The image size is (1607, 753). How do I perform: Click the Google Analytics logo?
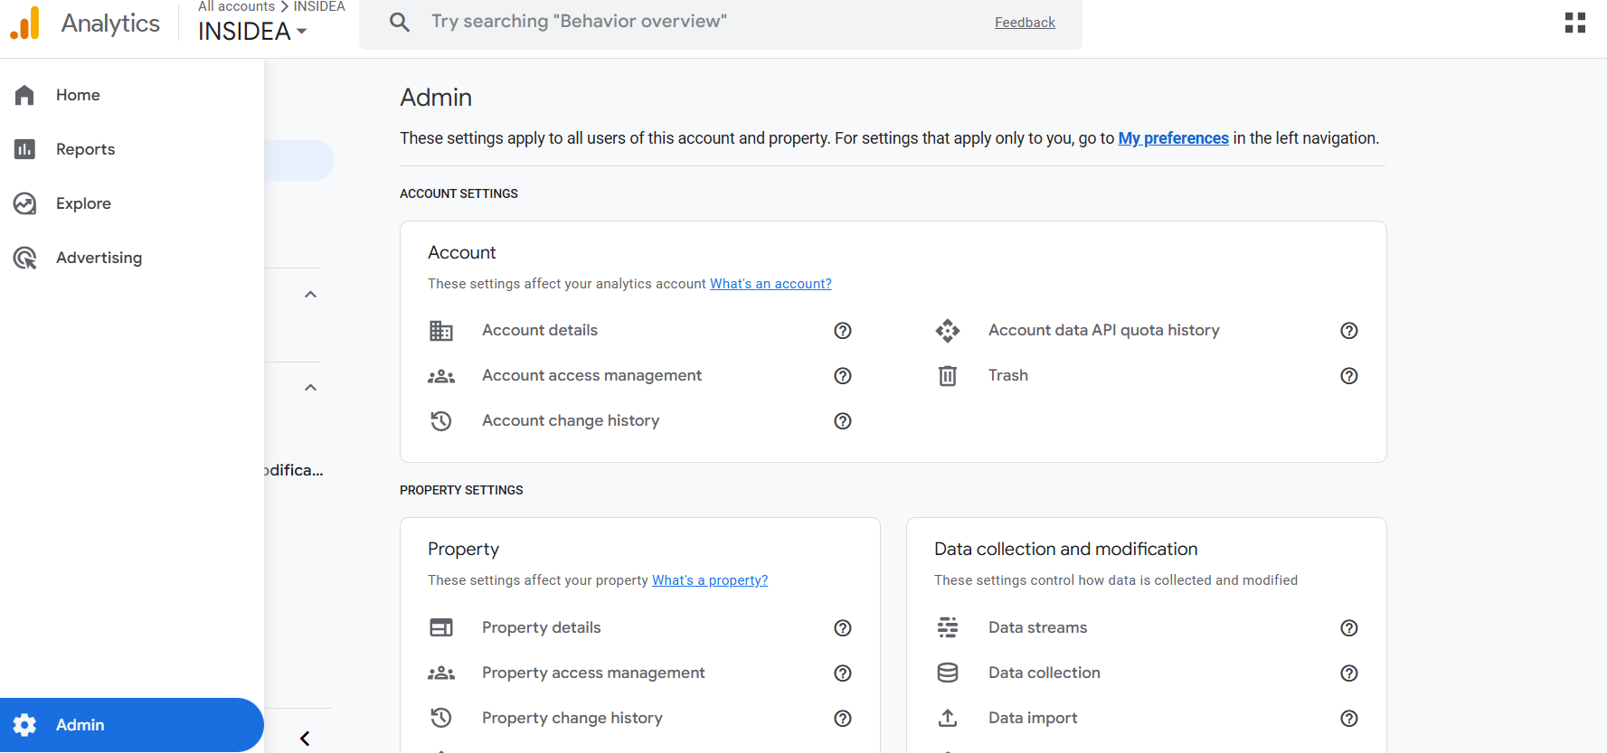(x=25, y=24)
